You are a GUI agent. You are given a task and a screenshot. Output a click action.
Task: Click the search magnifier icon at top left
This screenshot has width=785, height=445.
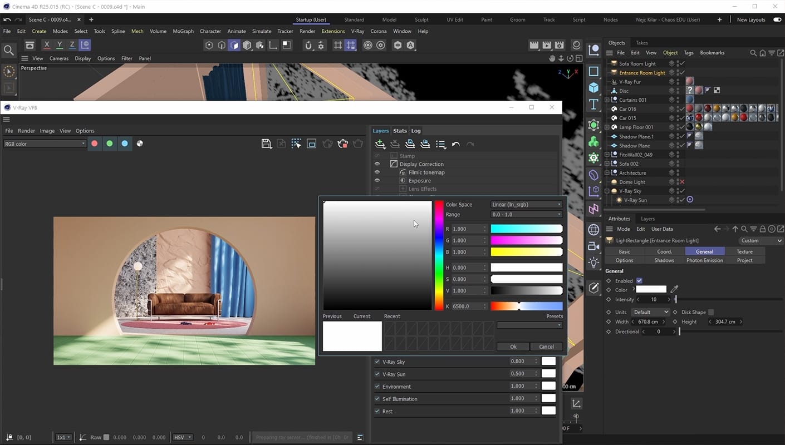[9, 51]
